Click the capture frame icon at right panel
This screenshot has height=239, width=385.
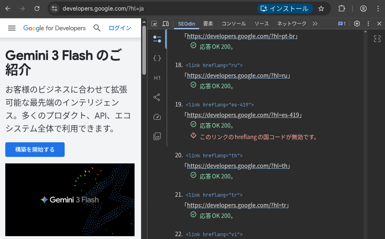(377, 39)
